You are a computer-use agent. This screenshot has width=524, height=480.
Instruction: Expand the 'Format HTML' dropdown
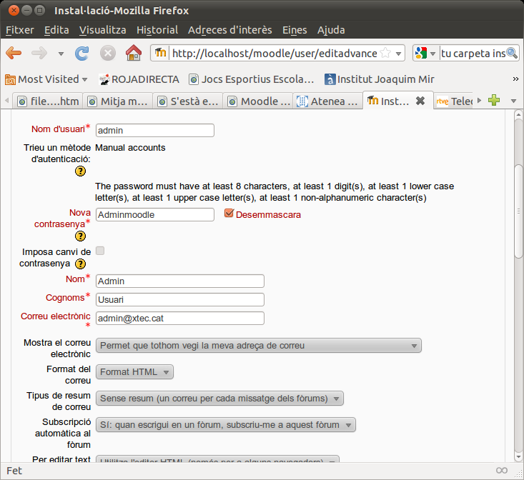point(134,372)
